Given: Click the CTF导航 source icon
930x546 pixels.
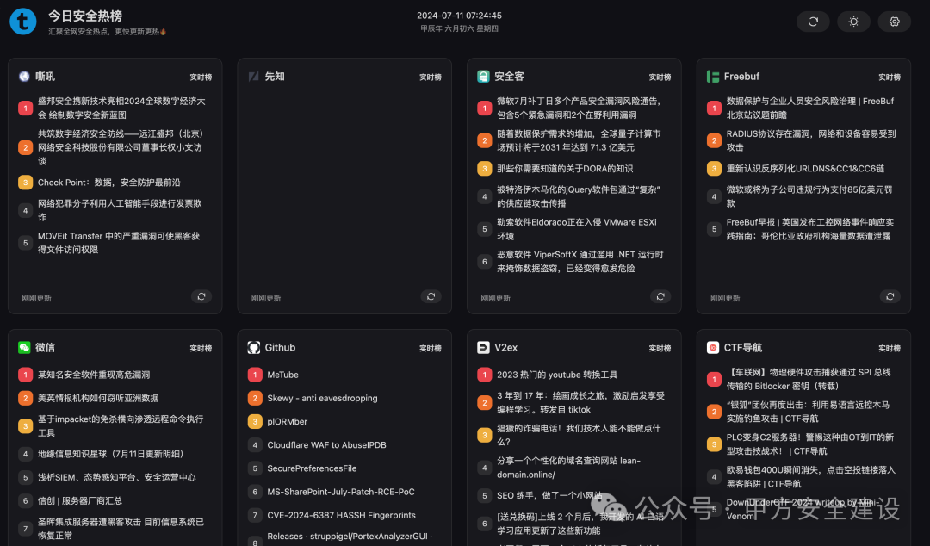Looking at the screenshot, I should [x=713, y=347].
